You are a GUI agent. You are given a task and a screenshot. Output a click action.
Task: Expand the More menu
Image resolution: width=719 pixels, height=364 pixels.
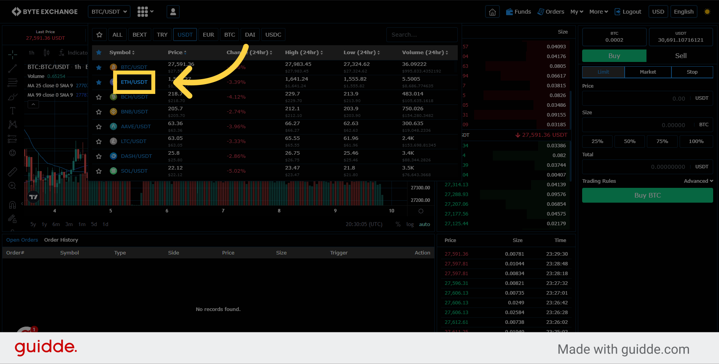coord(599,12)
